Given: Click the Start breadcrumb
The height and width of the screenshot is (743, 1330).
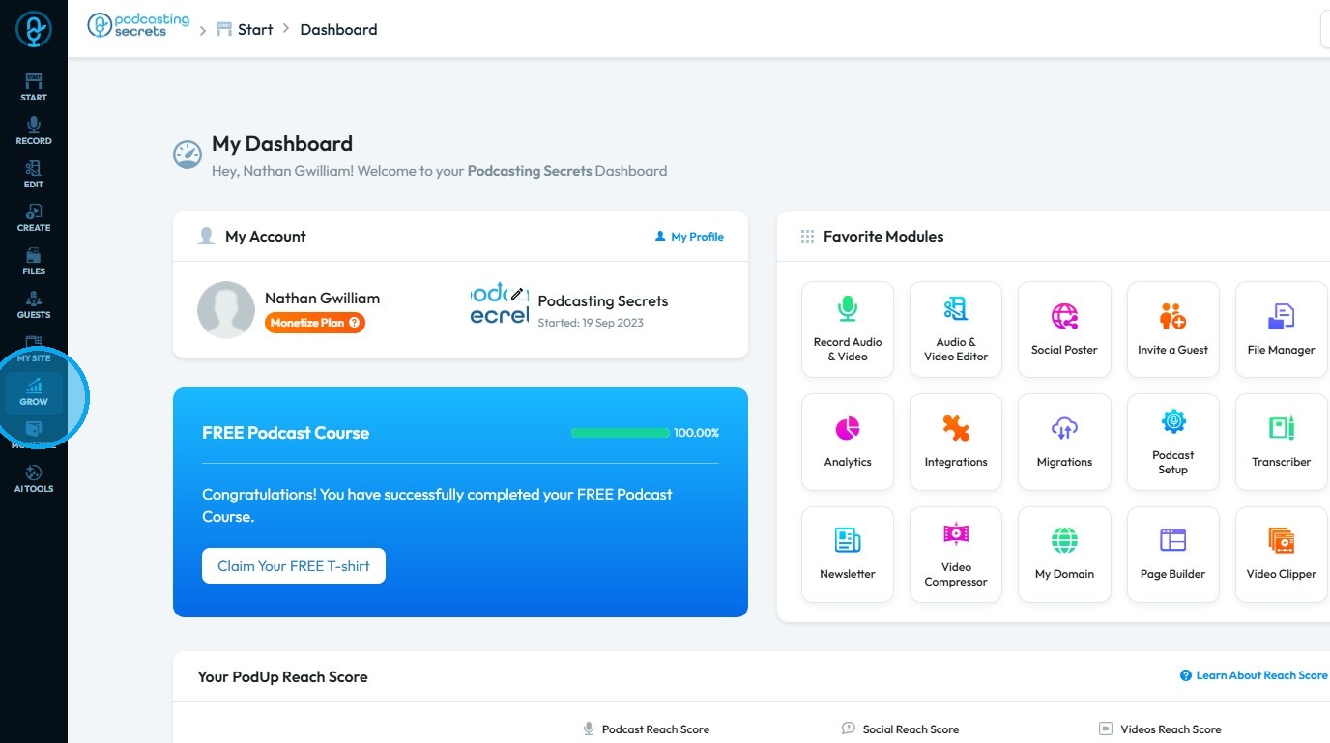Looking at the screenshot, I should 245,29.
